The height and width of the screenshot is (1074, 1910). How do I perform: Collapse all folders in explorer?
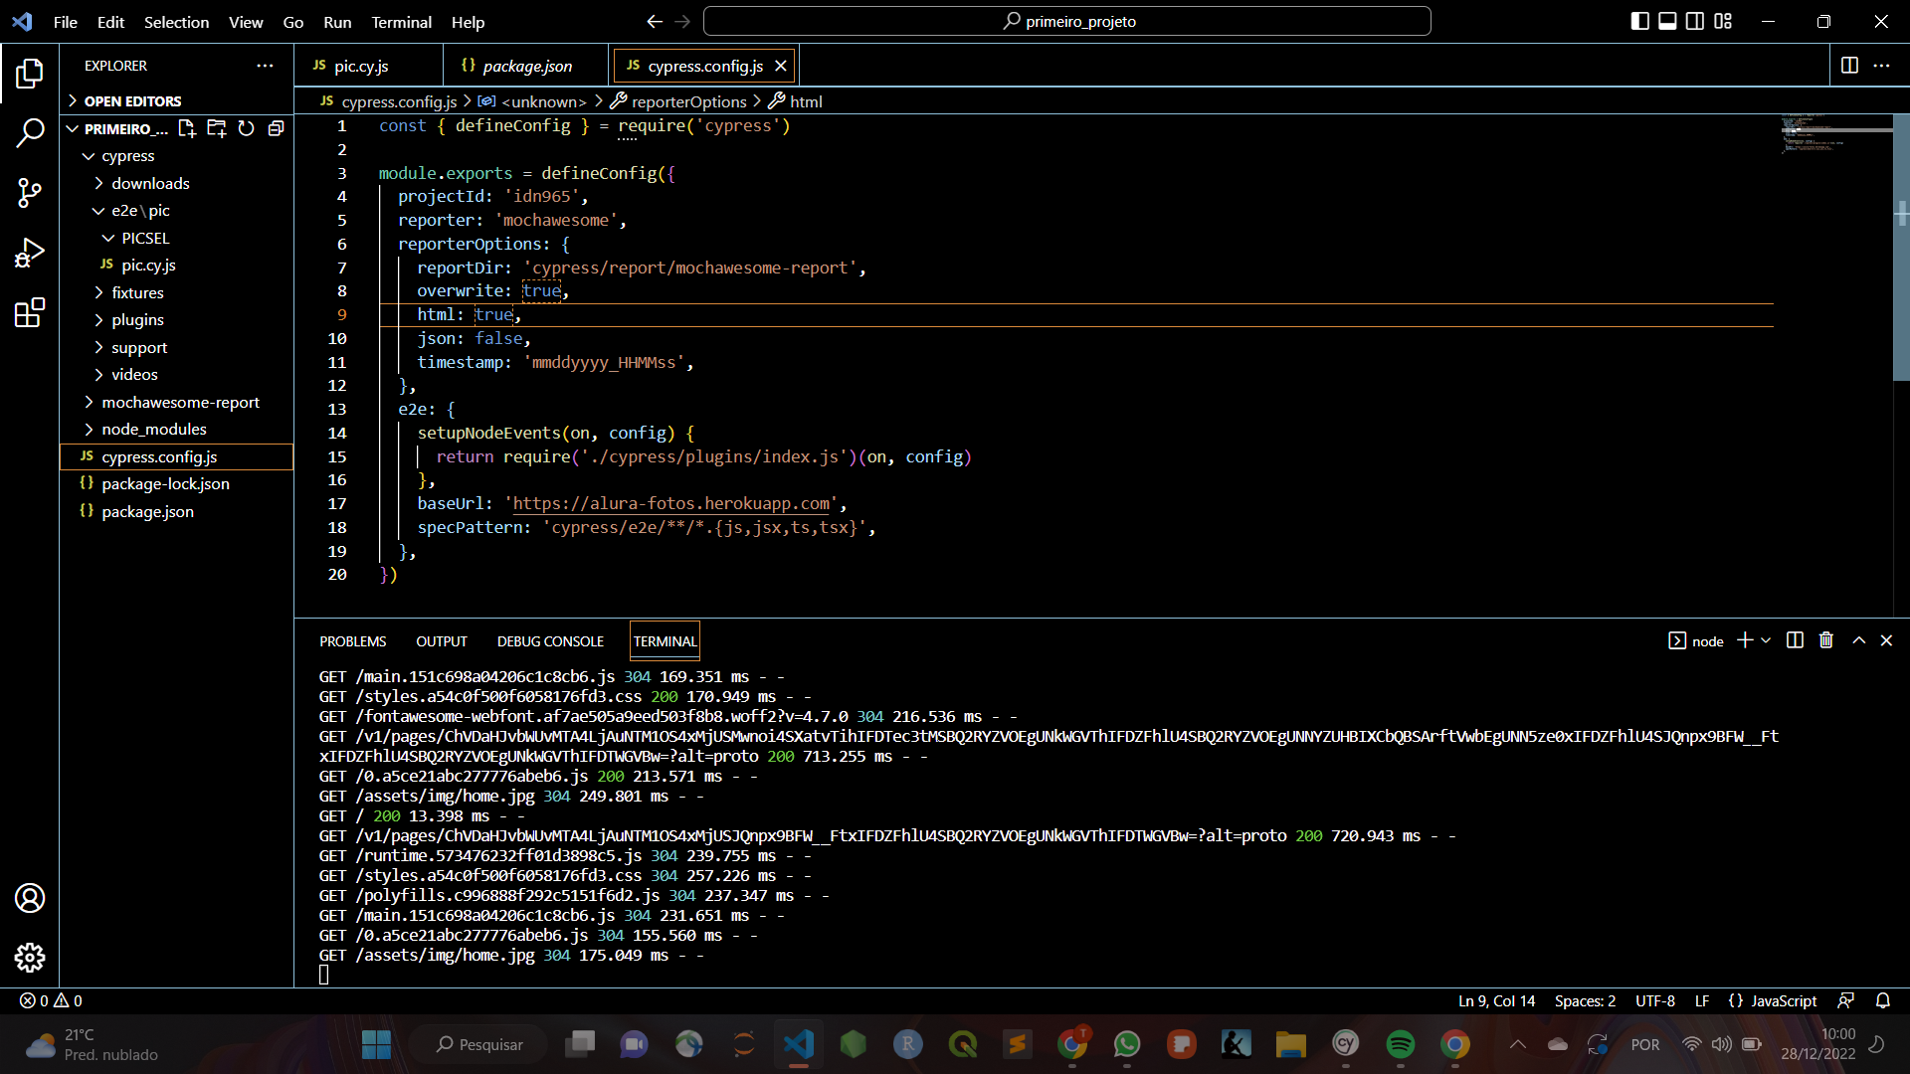click(277, 128)
